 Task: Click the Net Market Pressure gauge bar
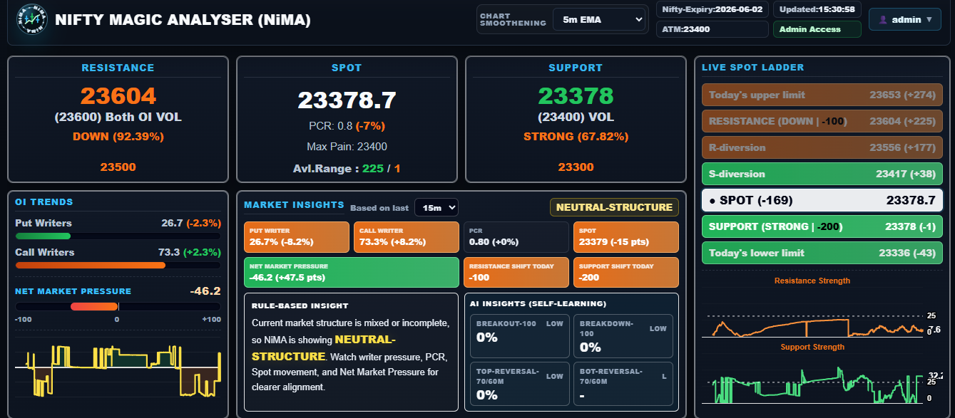[118, 306]
